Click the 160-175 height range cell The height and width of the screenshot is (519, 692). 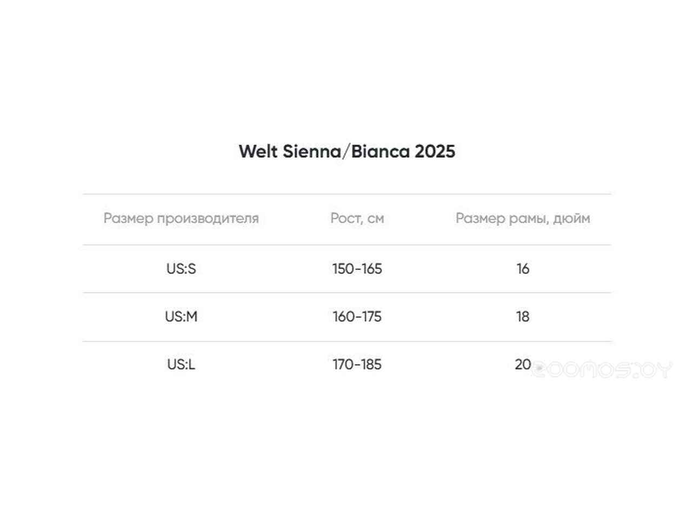[x=357, y=317]
